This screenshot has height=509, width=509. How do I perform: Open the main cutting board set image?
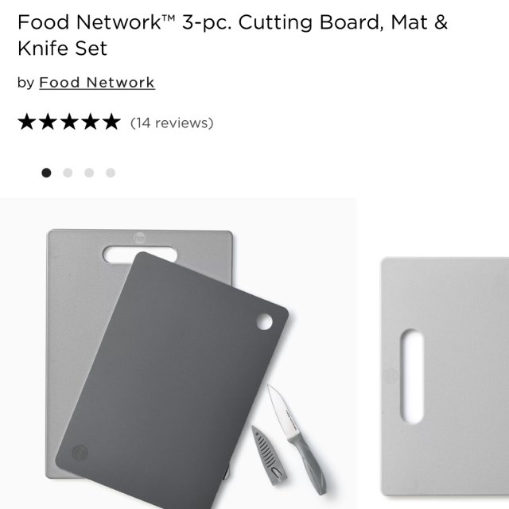click(178, 353)
